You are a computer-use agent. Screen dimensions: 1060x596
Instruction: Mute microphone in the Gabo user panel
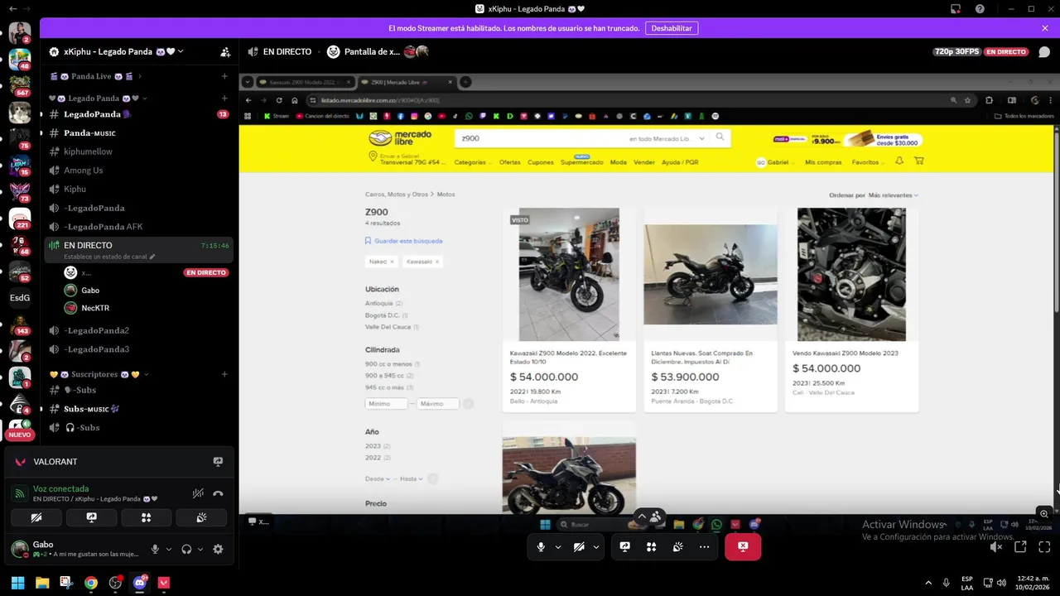tap(155, 549)
